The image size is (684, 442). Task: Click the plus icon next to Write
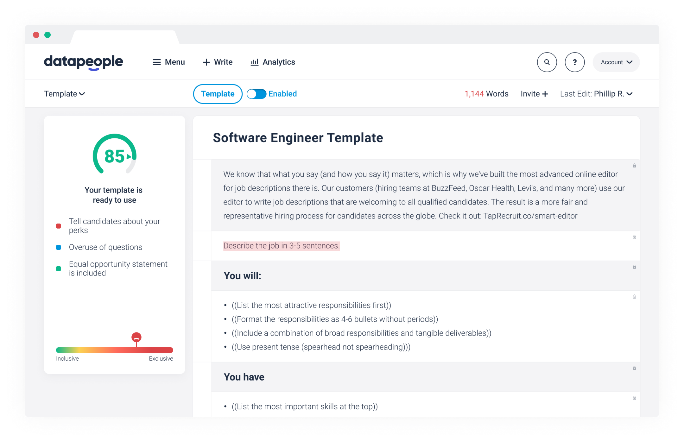coord(206,62)
